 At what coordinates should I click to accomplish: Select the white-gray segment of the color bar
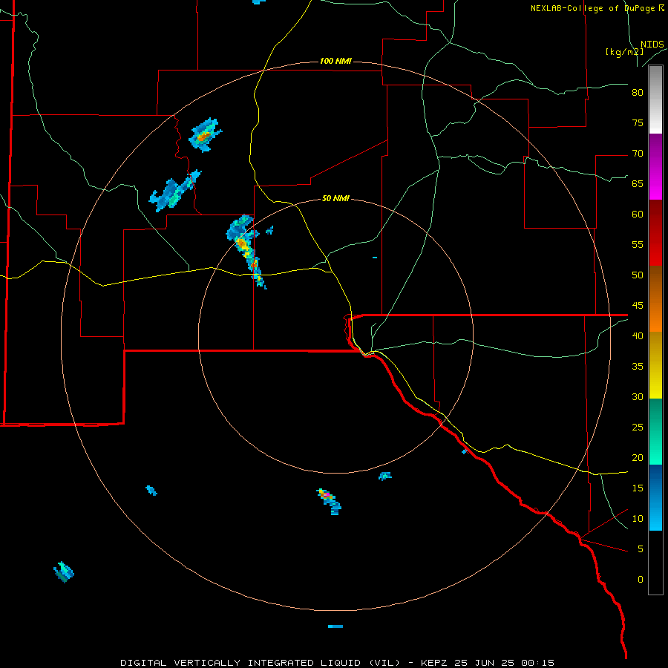[x=655, y=99]
